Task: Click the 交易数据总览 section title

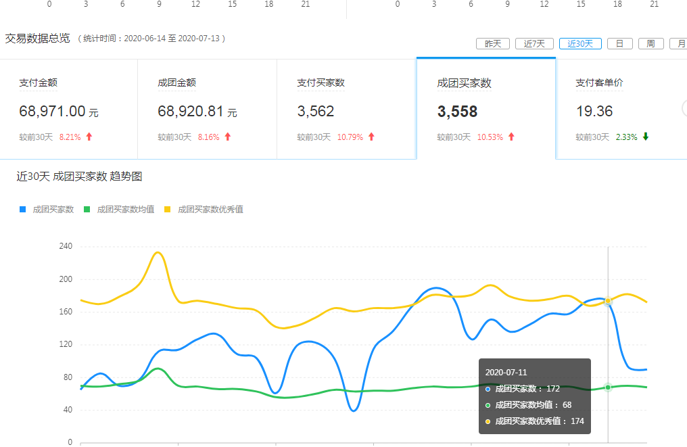Action: [38, 39]
